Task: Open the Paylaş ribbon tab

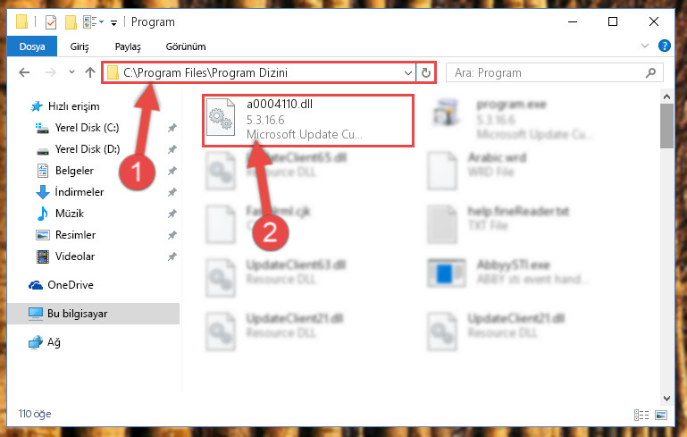Action: pos(128,46)
